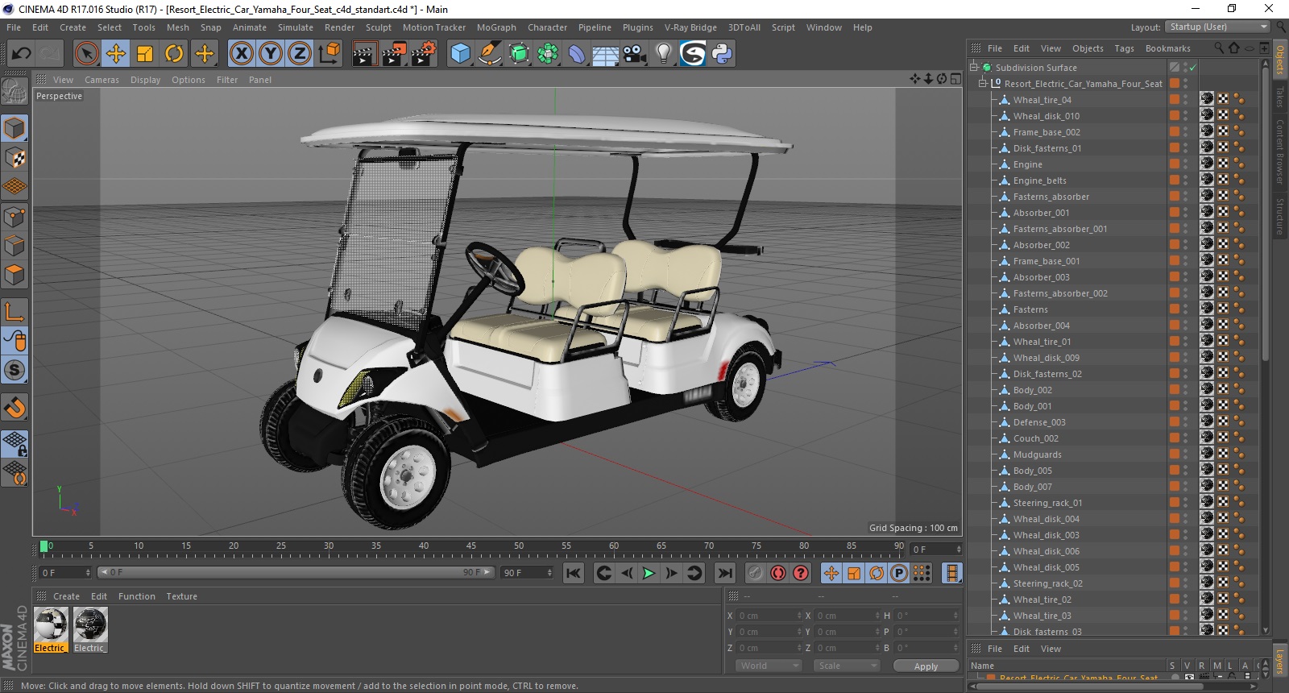This screenshot has width=1289, height=693.
Task: Add a Cube primitive object
Action: 460,54
